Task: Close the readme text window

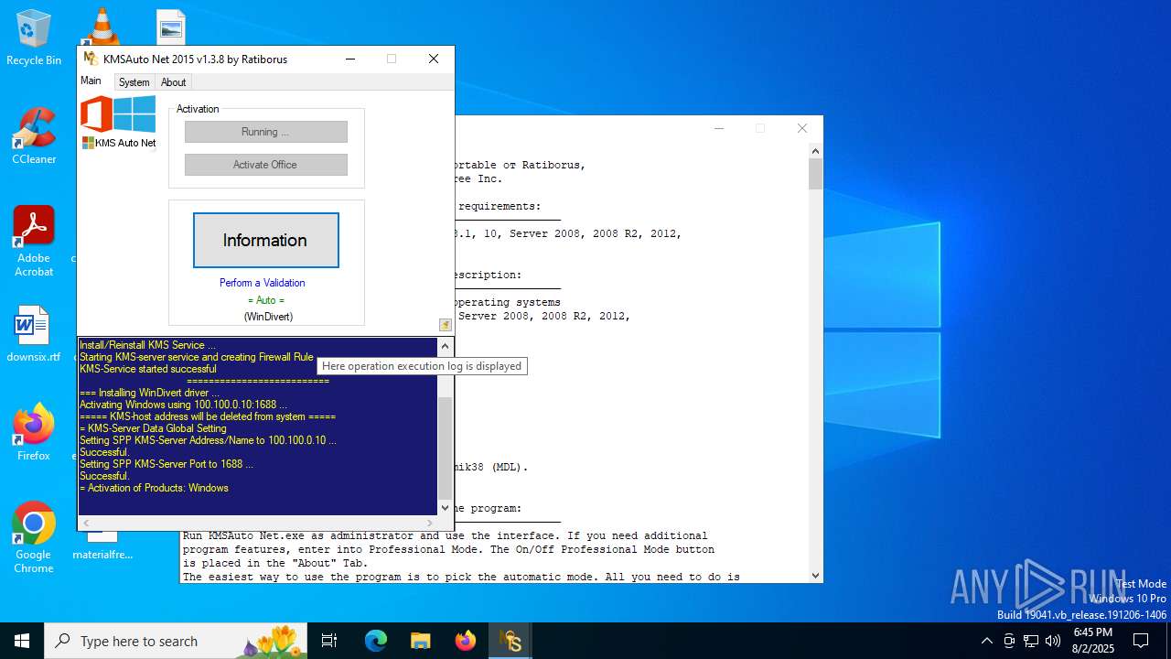Action: tap(802, 128)
